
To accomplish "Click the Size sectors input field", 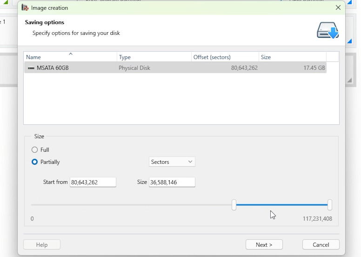I will pos(172,182).
